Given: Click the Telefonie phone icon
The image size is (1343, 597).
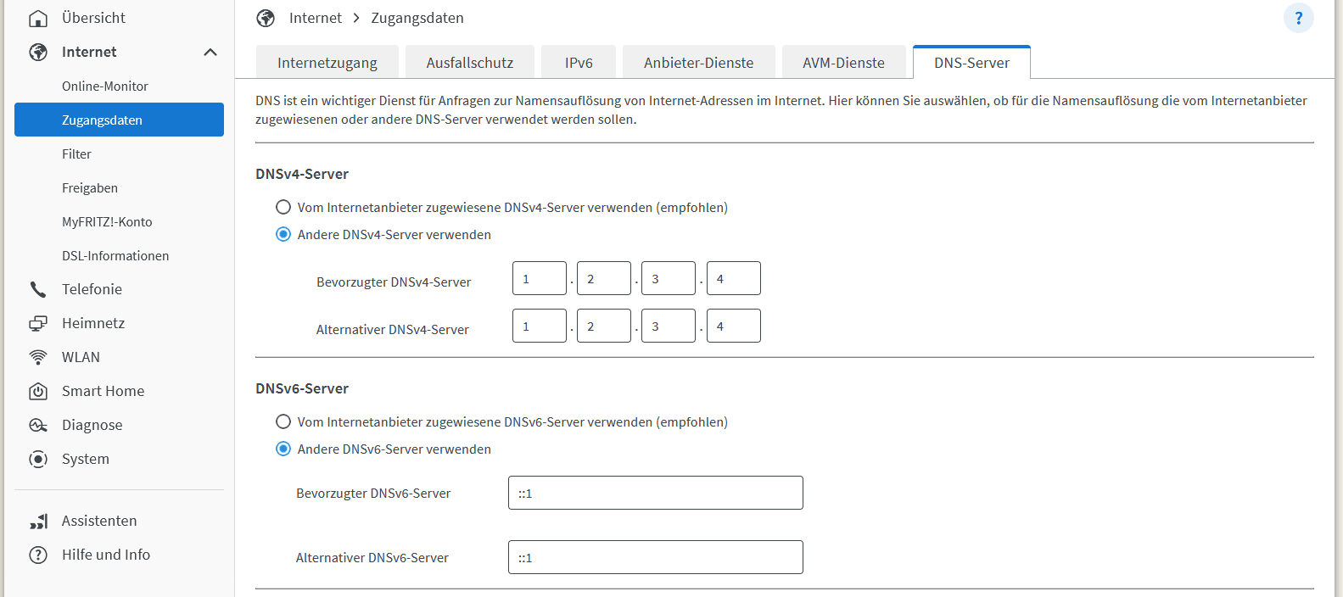Looking at the screenshot, I should (38, 289).
